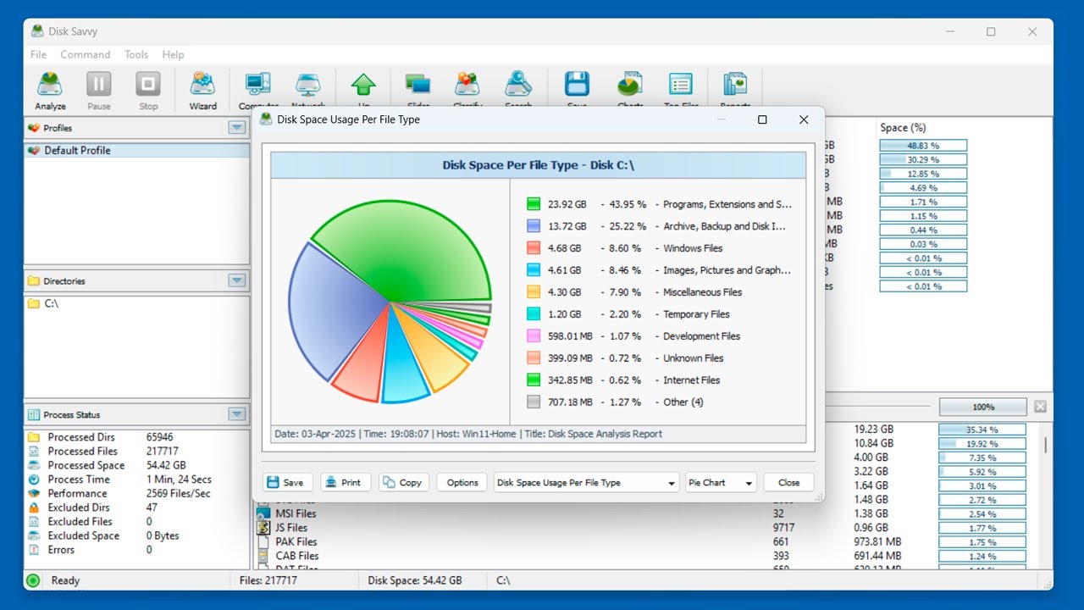
Task: Click the Reports toolbar icon
Action: pyautogui.click(x=734, y=85)
